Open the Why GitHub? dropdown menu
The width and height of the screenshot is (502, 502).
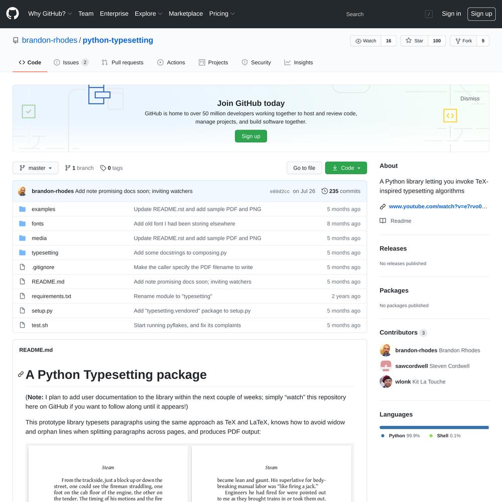[50, 14]
